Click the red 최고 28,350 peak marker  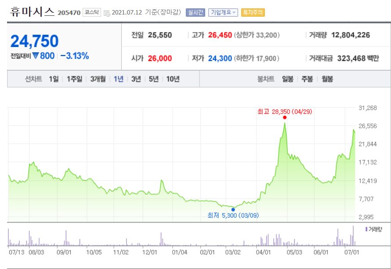pyautogui.click(x=285, y=117)
